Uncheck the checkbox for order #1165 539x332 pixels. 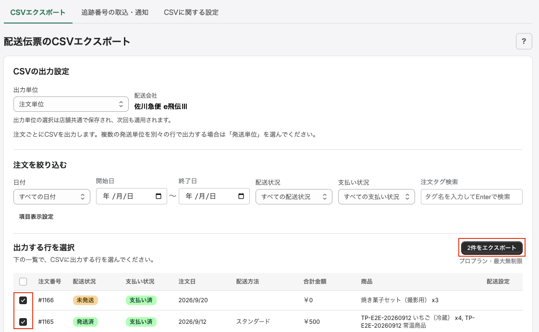click(23, 322)
